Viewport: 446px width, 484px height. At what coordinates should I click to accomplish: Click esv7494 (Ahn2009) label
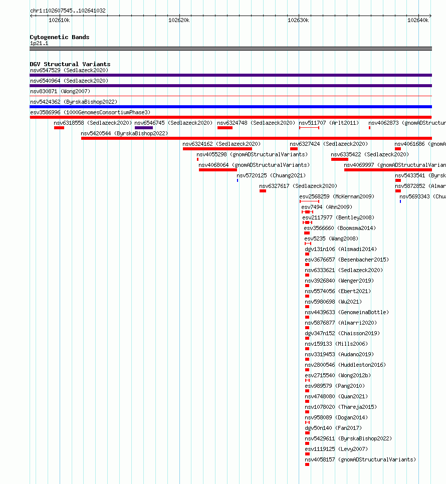coord(327,207)
